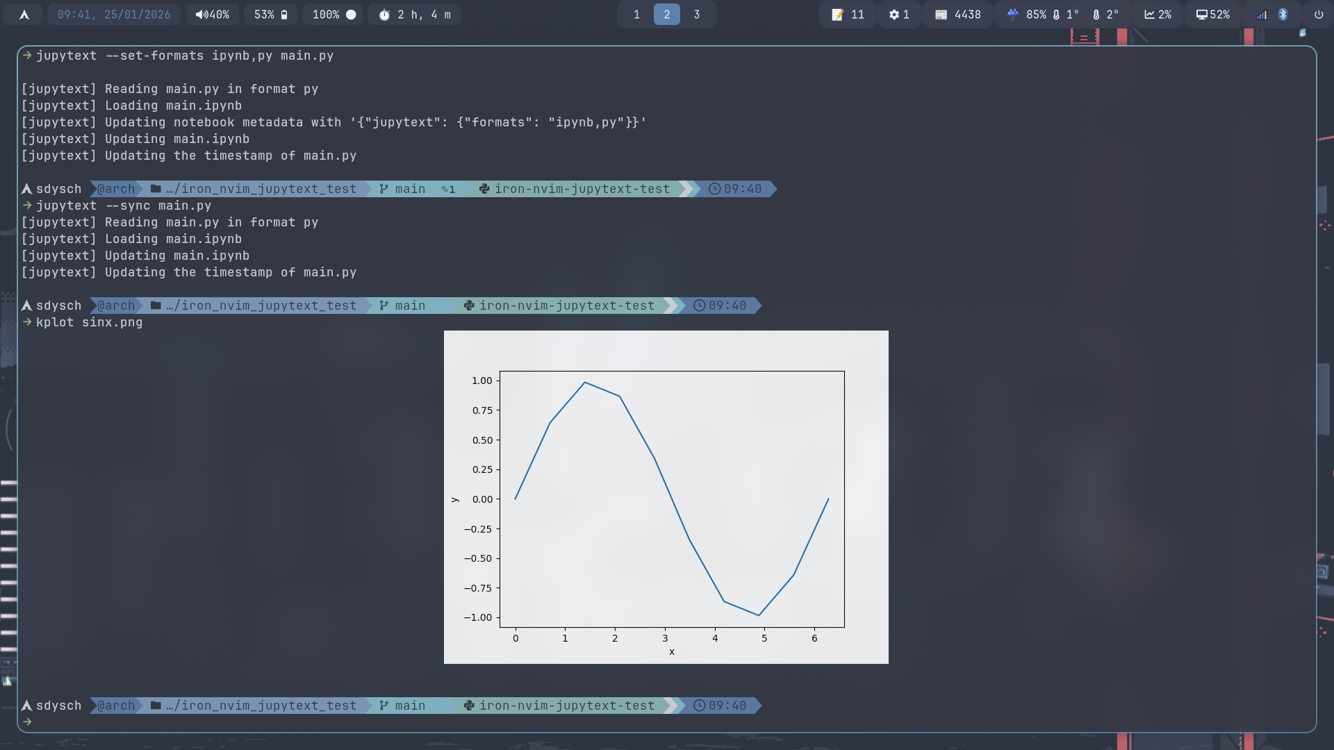Click the 53% battery status module

(270, 15)
